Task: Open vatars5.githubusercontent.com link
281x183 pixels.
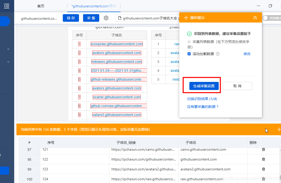Action: tap(117, 115)
